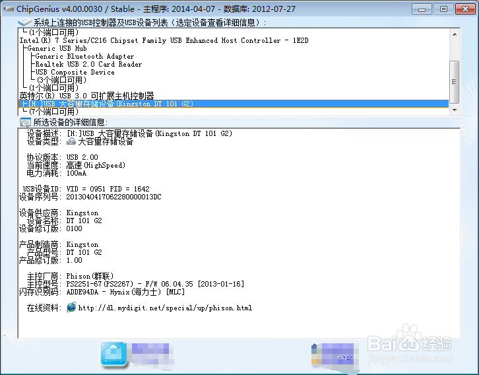479x375 pixels.
Task: Select the (3个端口可用) row
Action: pyautogui.click(x=62, y=80)
